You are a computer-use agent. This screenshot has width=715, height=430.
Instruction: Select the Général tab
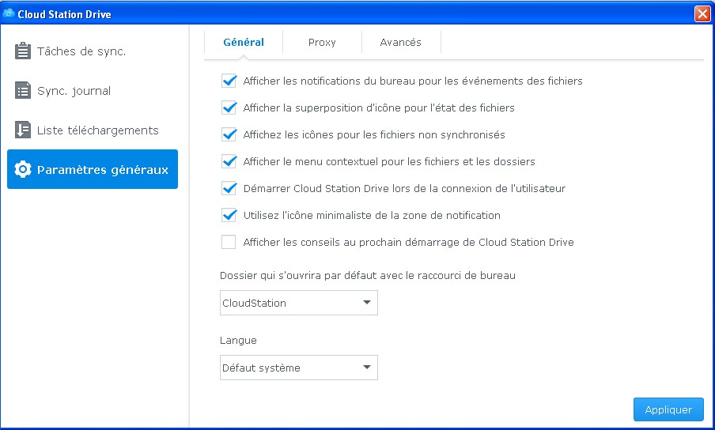pyautogui.click(x=244, y=43)
